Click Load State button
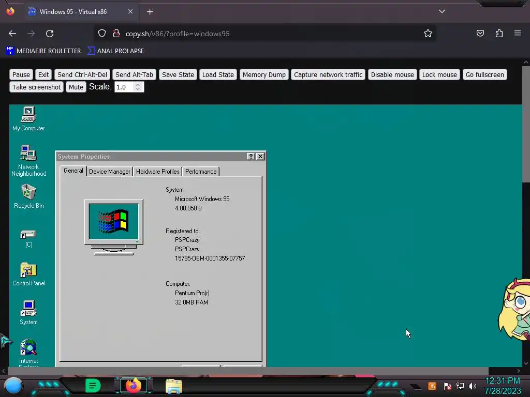The image size is (530, 397). pos(218,74)
